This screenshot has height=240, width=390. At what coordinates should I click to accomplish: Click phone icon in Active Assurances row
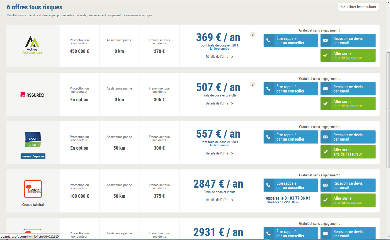tap(268, 40)
